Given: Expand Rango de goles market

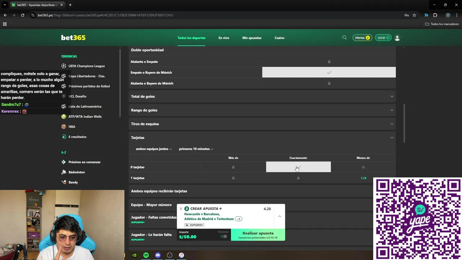Looking at the screenshot, I should pyautogui.click(x=262, y=110).
